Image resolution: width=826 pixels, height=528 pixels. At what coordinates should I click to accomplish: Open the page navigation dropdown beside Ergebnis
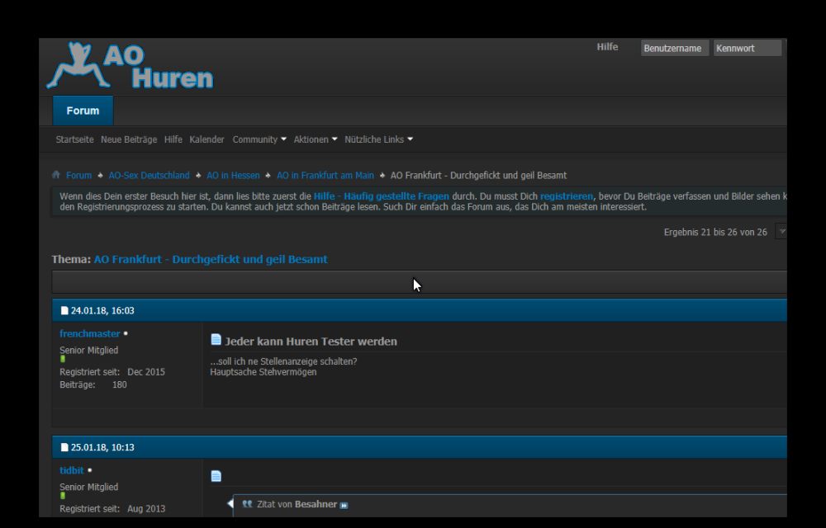[x=781, y=232]
